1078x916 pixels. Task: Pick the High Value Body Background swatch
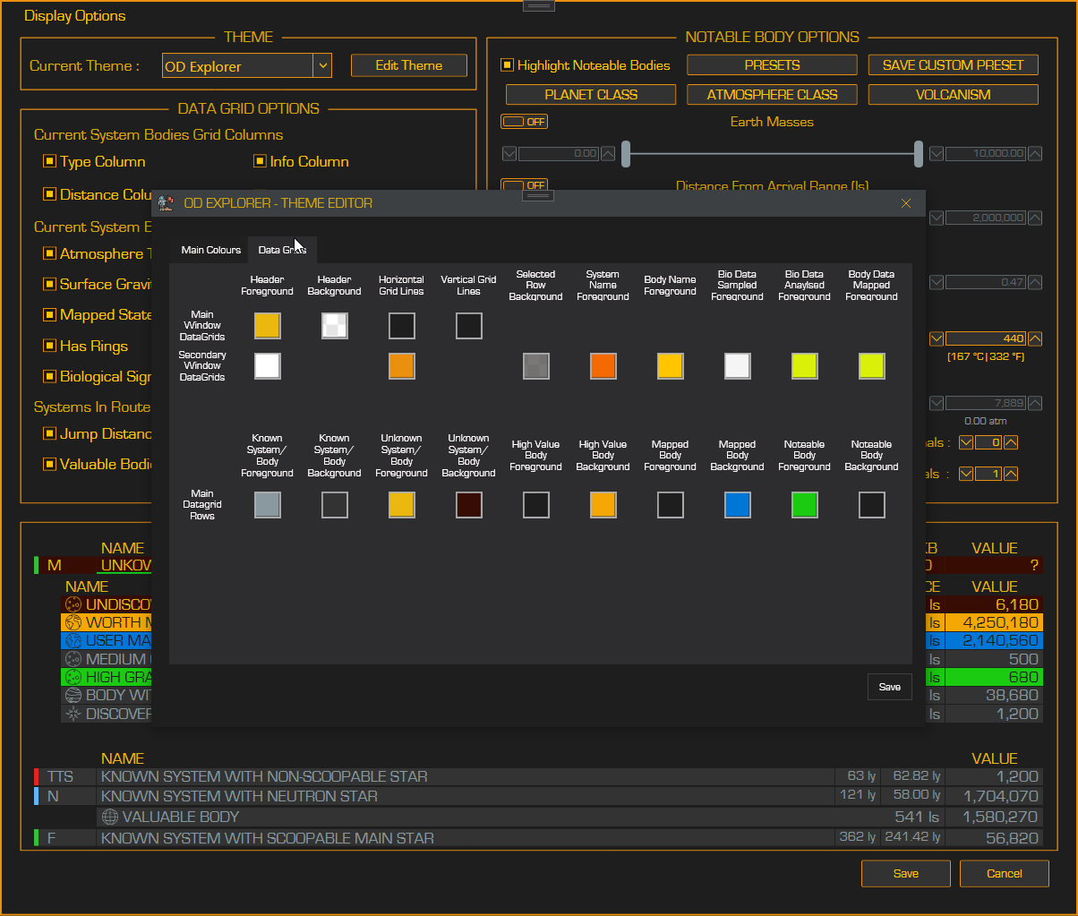pyautogui.click(x=603, y=505)
